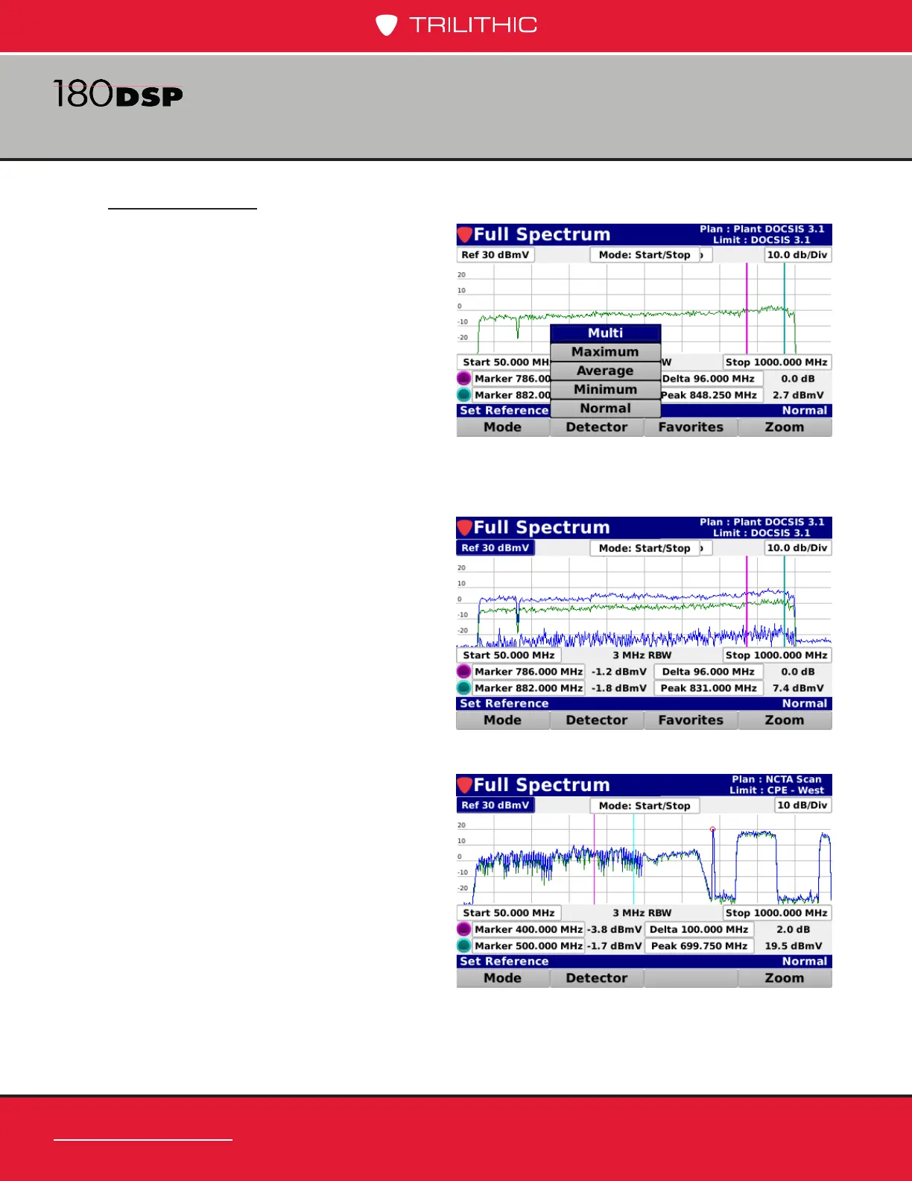912x1181 pixels.
Task: Click the Peak 831.000 MHz field
Action: tap(709, 688)
